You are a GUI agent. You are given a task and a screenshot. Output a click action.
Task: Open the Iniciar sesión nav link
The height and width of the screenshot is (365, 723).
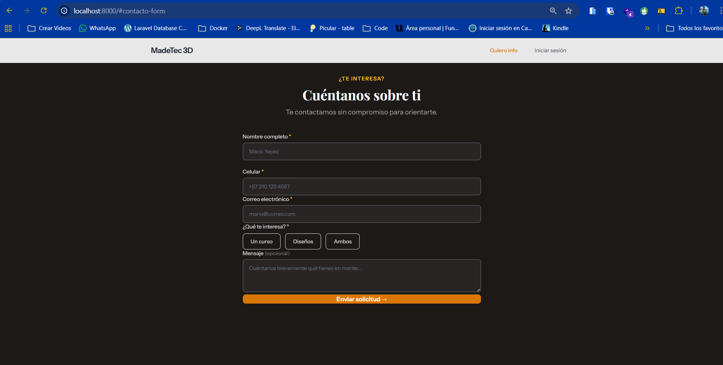550,50
